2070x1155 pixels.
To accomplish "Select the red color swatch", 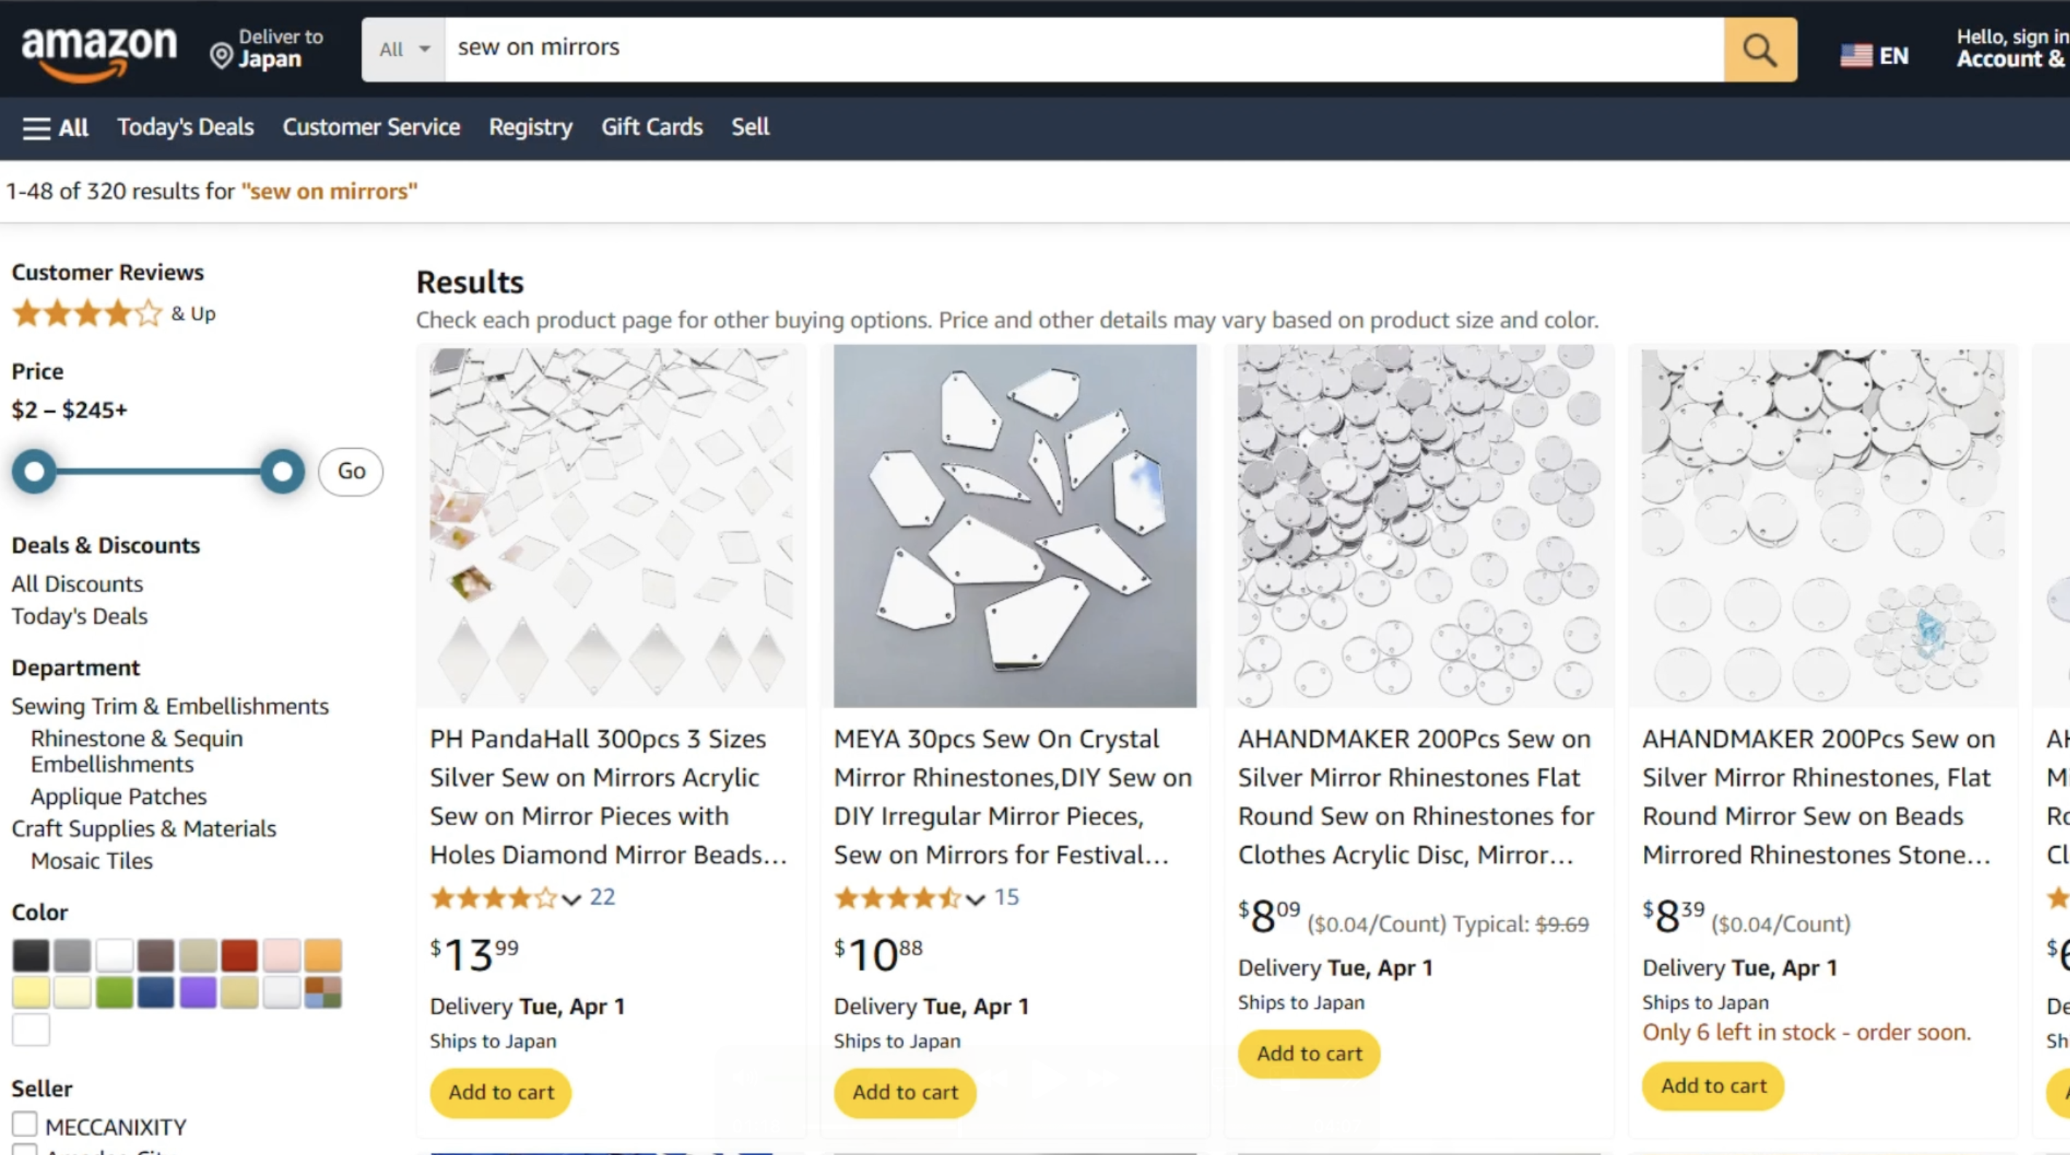I will point(240,955).
